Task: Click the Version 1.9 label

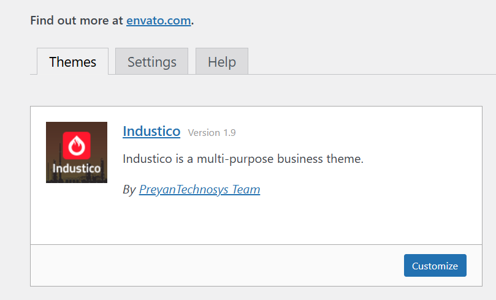Action: pos(212,133)
